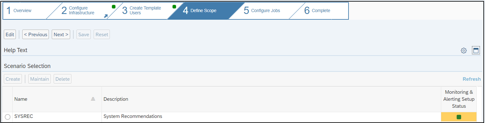485x123 pixels.
Task: Proceed with the Next button
Action: point(61,35)
